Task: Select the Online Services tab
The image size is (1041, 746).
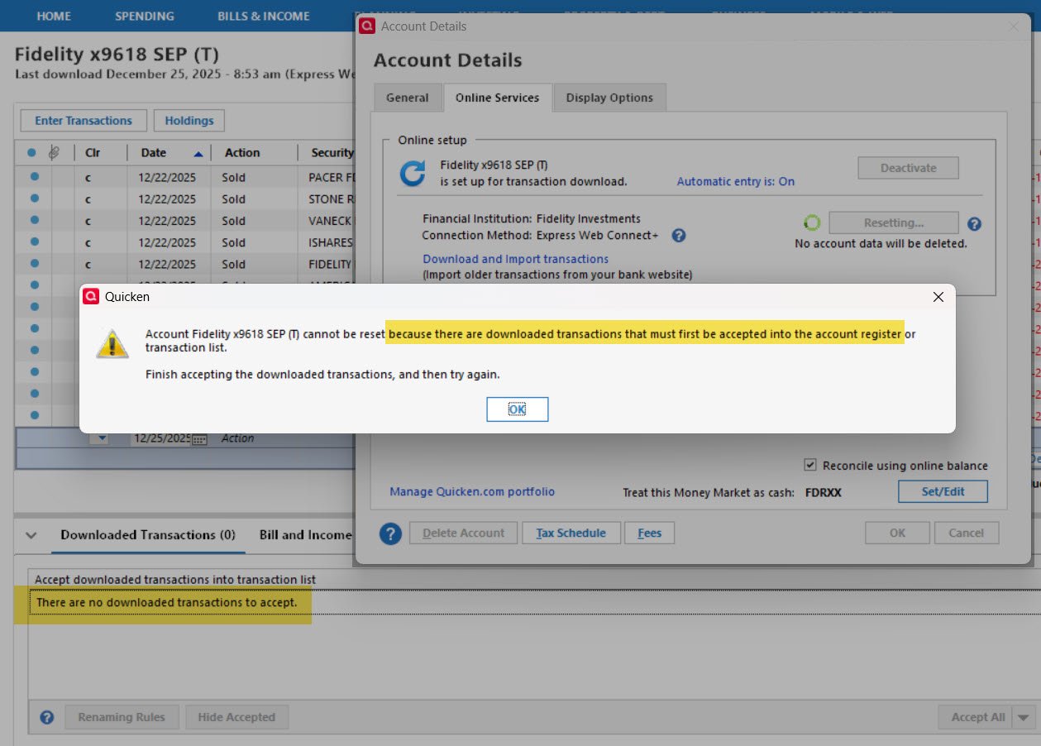Action: tap(497, 98)
